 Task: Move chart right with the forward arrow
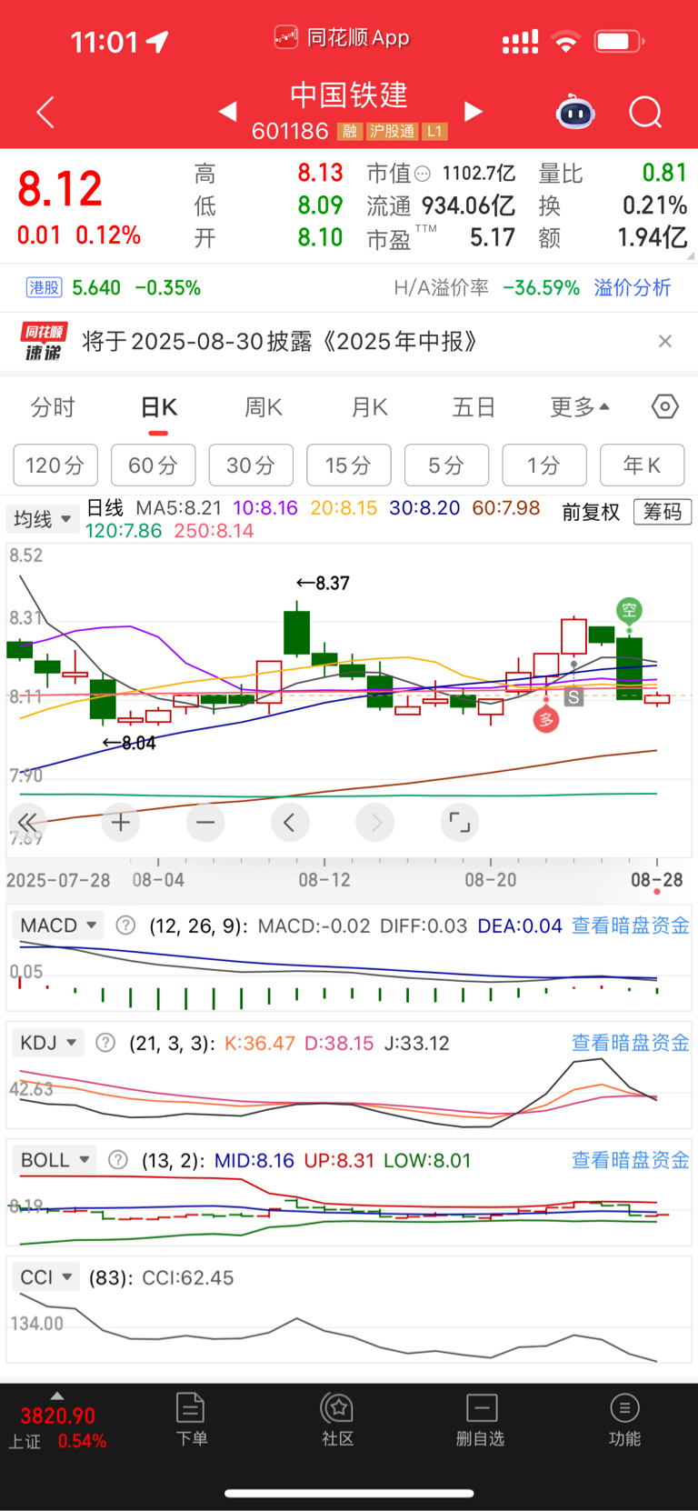375,823
